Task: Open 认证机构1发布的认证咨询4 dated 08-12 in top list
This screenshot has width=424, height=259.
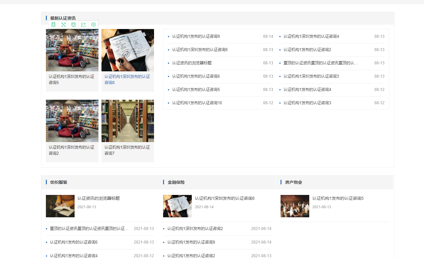Action: [307, 89]
